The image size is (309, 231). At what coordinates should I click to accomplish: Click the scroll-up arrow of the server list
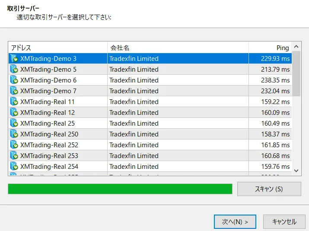(296, 47)
